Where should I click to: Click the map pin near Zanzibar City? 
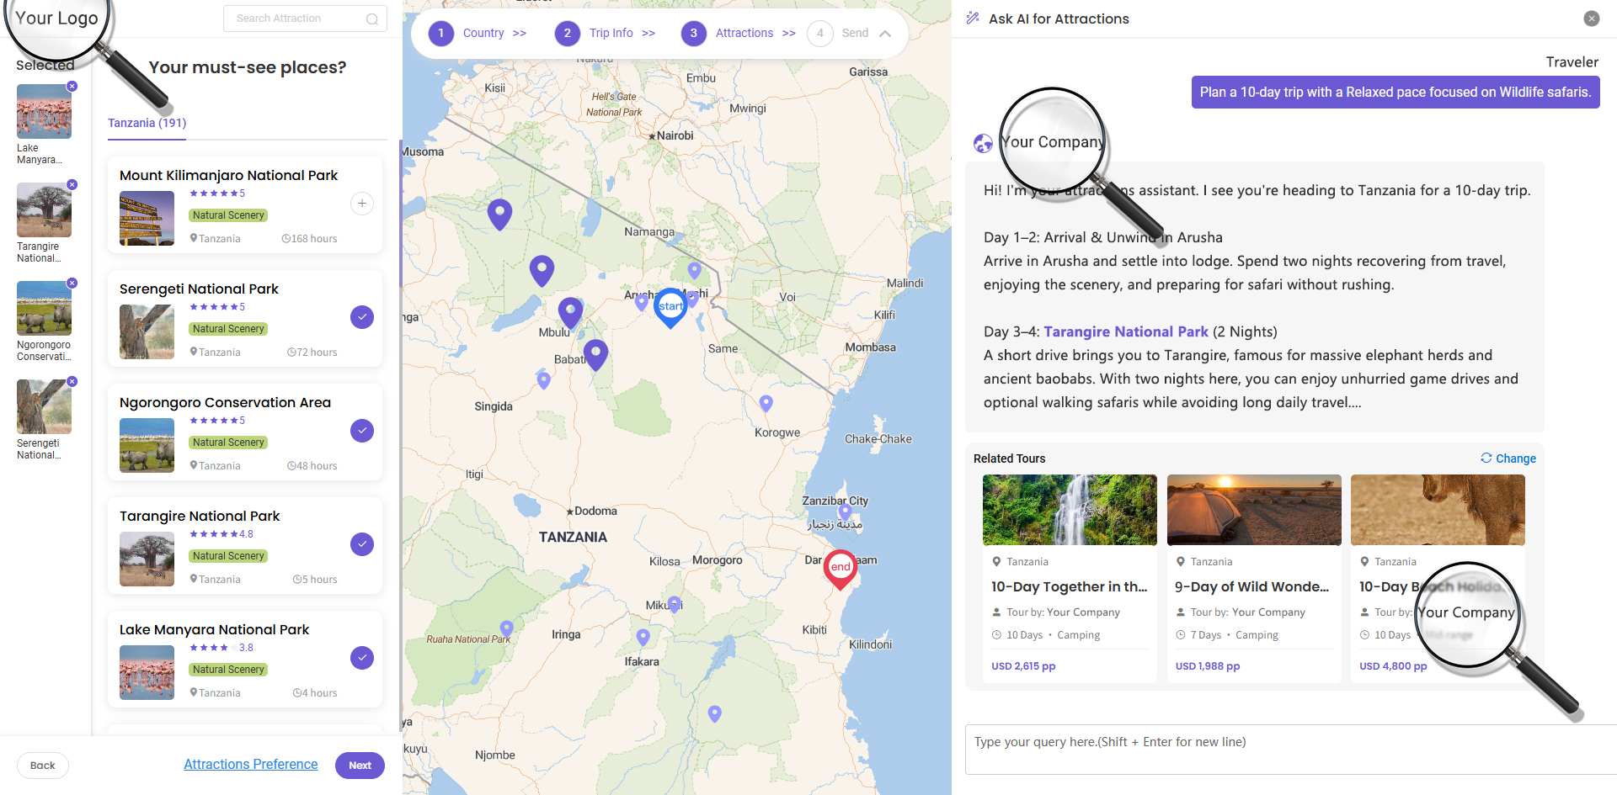(844, 511)
